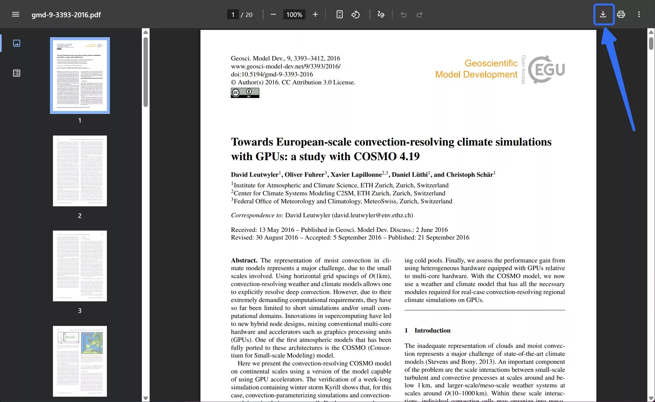Viewport: 655px width, 402px height.
Task: Click the Print icon
Action: 621,15
